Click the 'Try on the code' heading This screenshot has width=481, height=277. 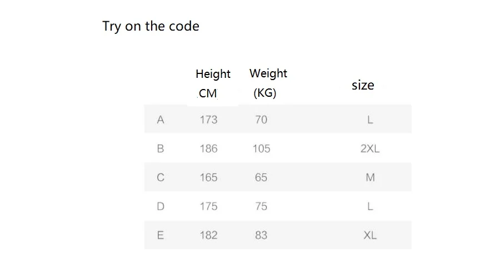point(151,26)
